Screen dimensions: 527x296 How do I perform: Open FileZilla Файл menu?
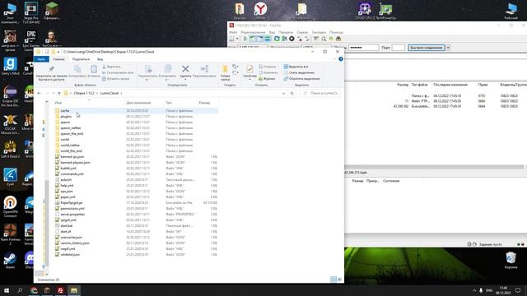pyautogui.click(x=233, y=32)
